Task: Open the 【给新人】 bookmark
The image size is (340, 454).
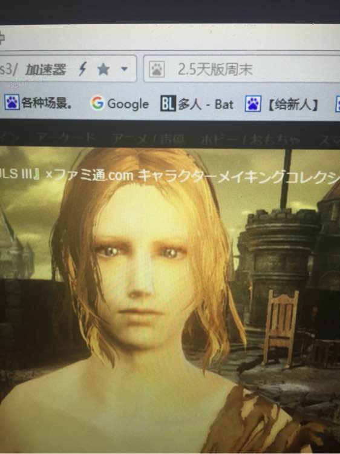Action: click(x=281, y=104)
